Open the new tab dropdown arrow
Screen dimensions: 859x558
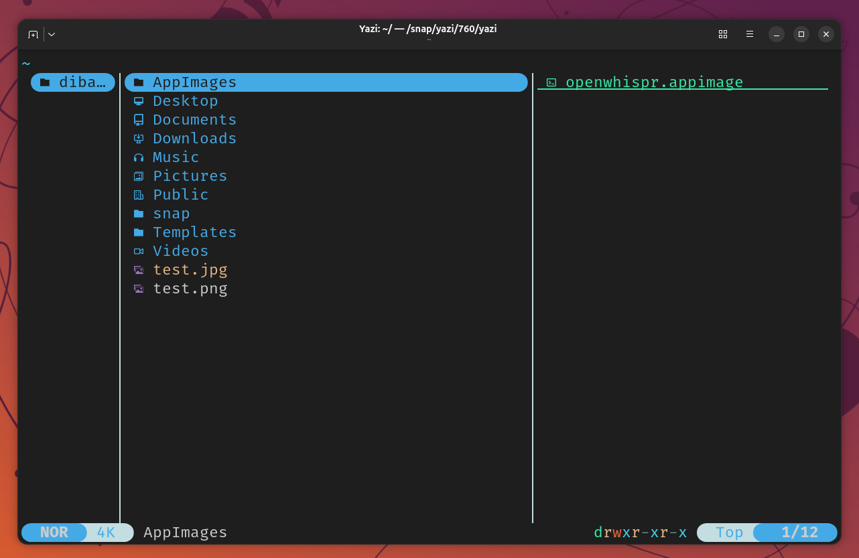point(52,34)
